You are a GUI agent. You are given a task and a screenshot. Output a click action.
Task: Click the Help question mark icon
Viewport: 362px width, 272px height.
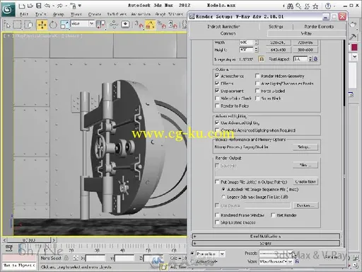(328, 6)
